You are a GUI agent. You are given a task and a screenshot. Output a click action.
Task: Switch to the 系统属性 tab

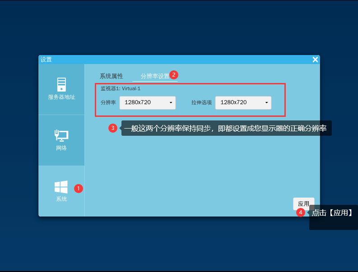tap(111, 76)
